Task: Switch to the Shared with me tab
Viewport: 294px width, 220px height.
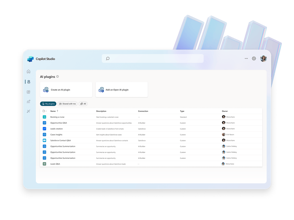Action: [67, 104]
